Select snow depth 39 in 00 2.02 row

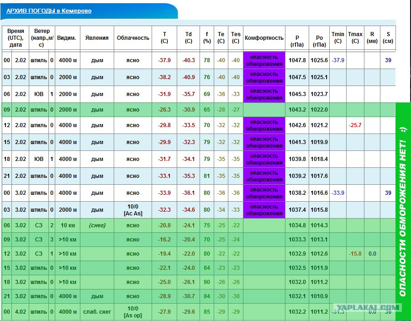tap(388, 60)
